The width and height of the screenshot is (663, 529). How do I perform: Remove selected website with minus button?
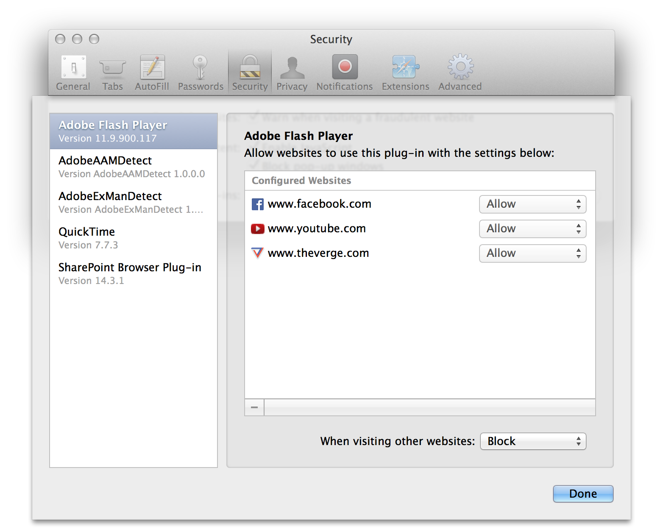pos(254,407)
